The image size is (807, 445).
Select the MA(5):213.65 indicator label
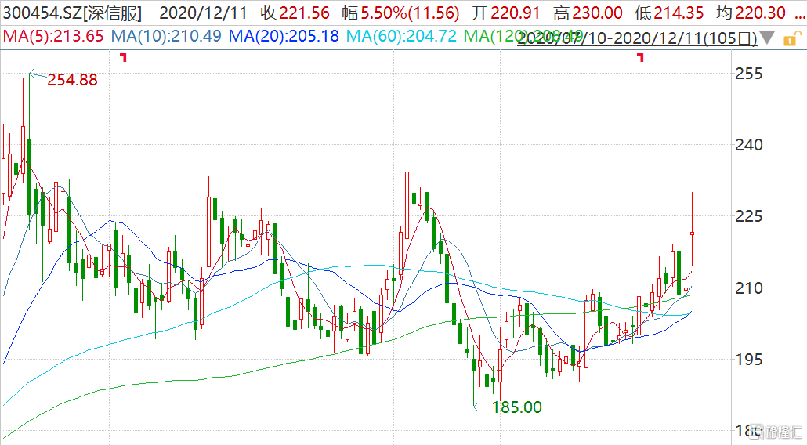tap(53, 36)
